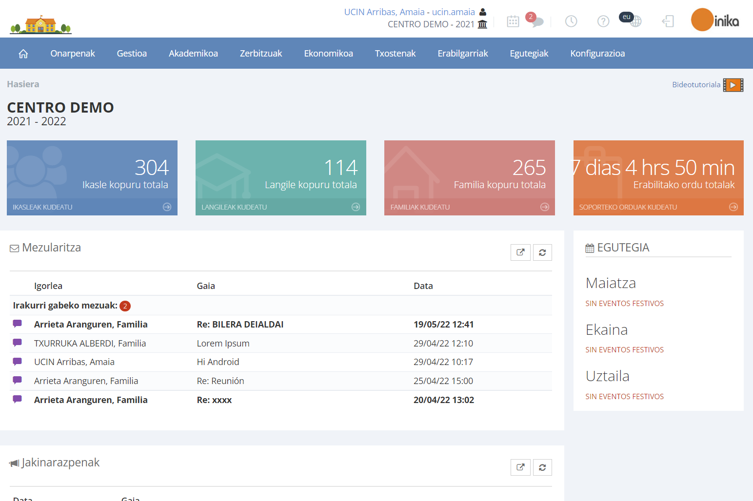The image size is (753, 501).
Task: Open the Re: BILERA DEIALDAI message
Action: click(240, 325)
